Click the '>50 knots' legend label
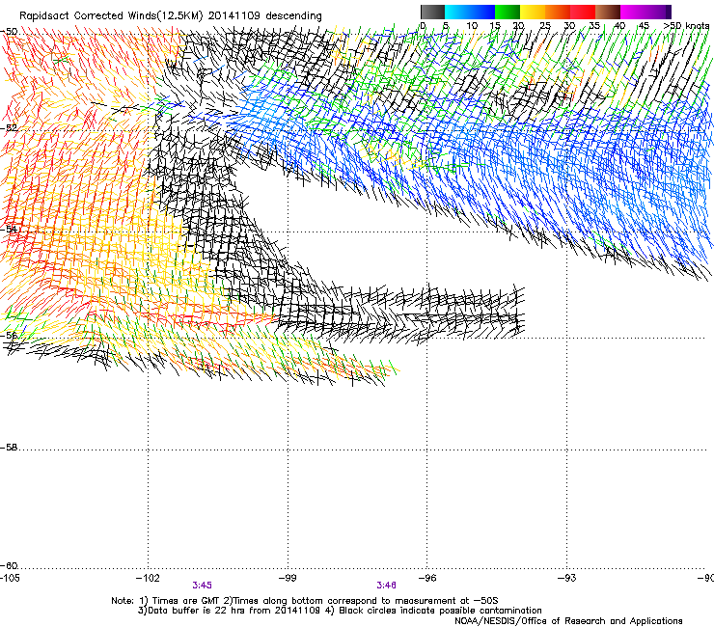Screen dimensions: 714x627 (x=687, y=26)
